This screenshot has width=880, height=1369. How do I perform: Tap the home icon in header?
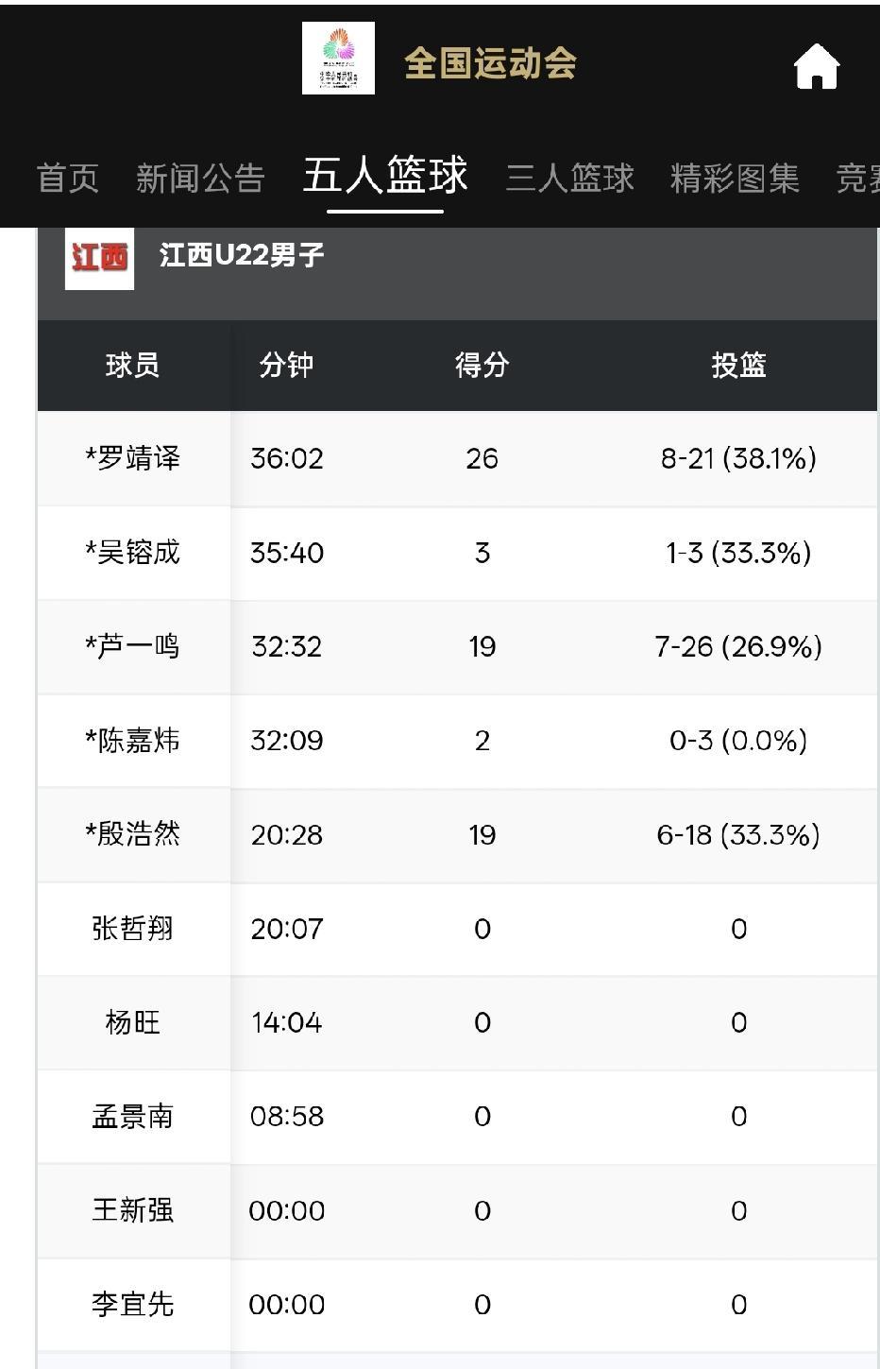point(816,66)
